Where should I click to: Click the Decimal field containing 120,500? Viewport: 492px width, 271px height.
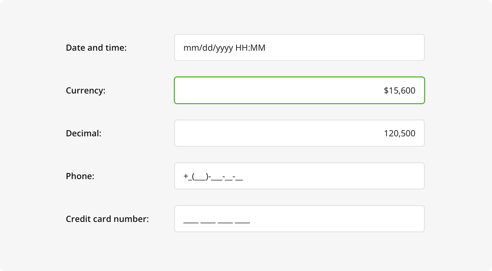(x=299, y=133)
